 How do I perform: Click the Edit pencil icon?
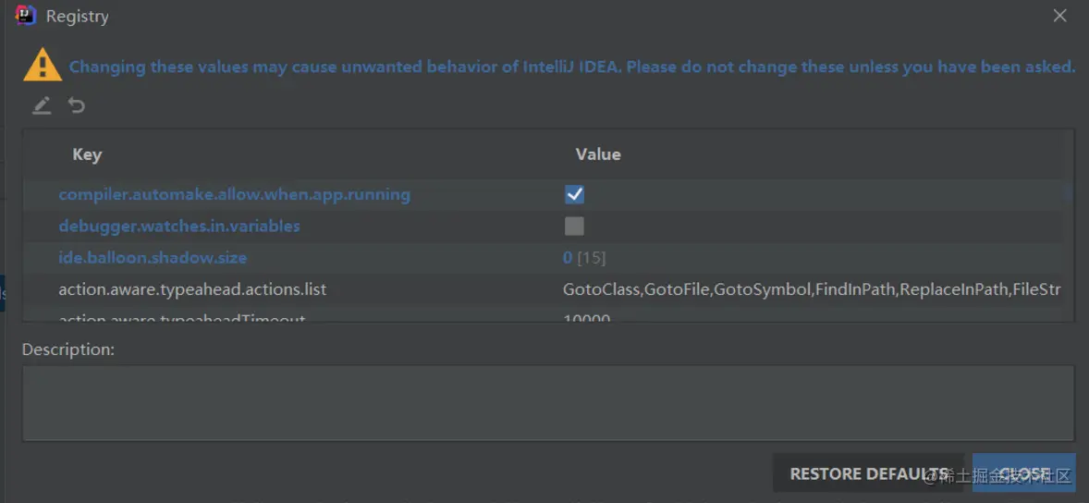click(x=42, y=105)
